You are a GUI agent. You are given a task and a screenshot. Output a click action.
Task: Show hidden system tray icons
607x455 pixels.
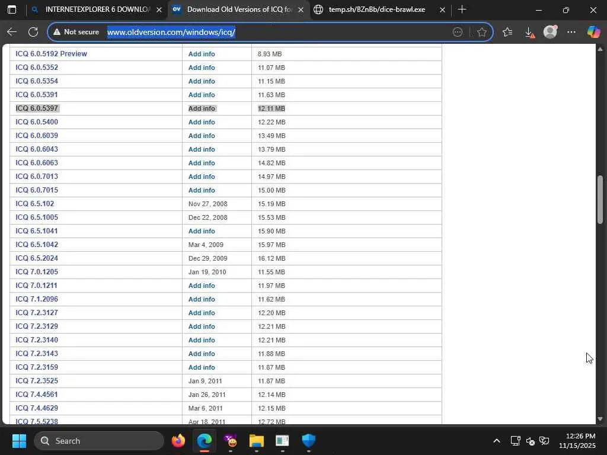coord(497,441)
